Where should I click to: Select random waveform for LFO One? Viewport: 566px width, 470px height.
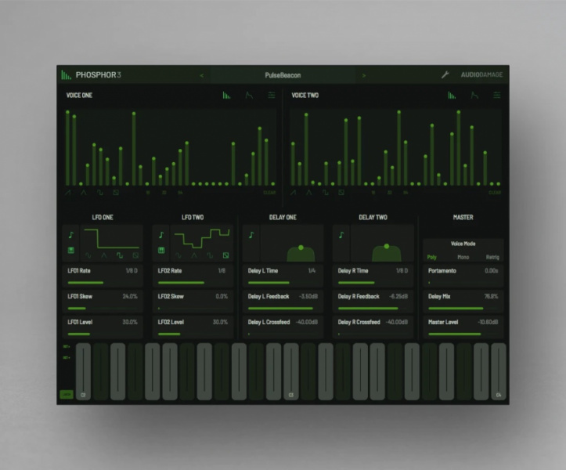[x=135, y=255]
